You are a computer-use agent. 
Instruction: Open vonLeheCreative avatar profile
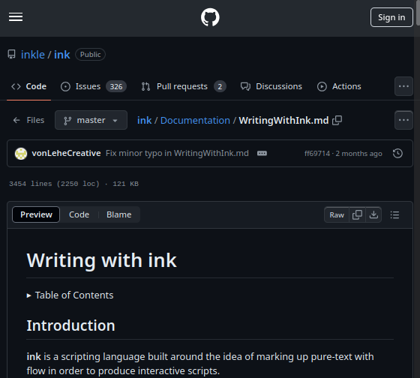[x=21, y=154]
